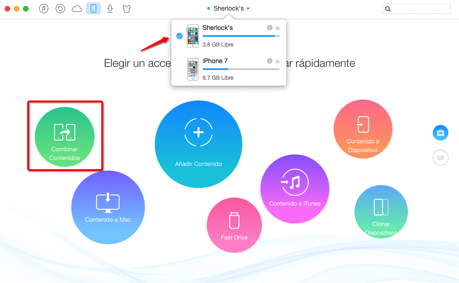Eject the Sherlock's device
The width and height of the screenshot is (459, 283).
click(278, 28)
